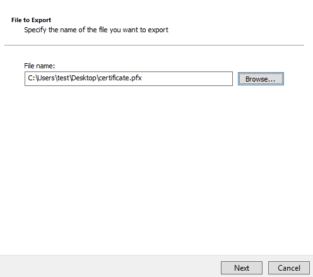Place cursor on "Users" in the path

pyautogui.click(x=46, y=78)
